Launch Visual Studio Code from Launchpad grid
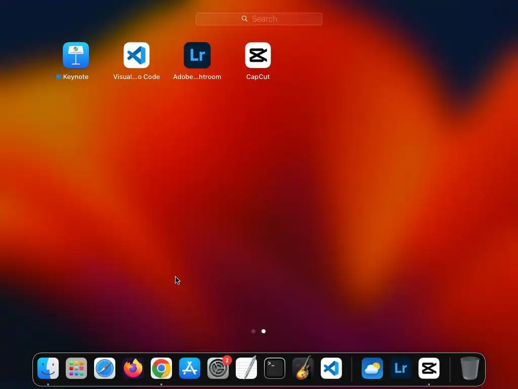 [137, 55]
